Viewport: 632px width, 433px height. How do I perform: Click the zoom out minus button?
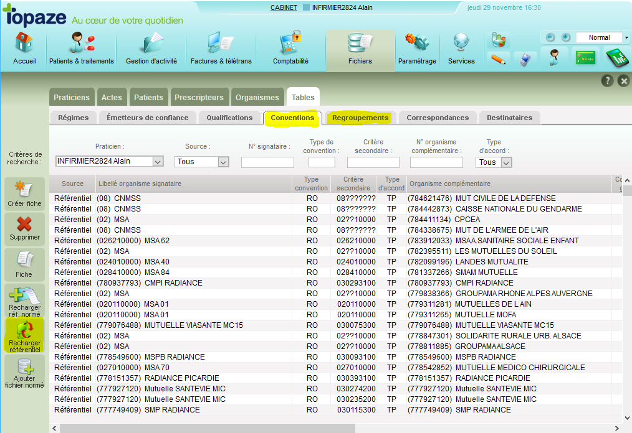(x=550, y=37)
